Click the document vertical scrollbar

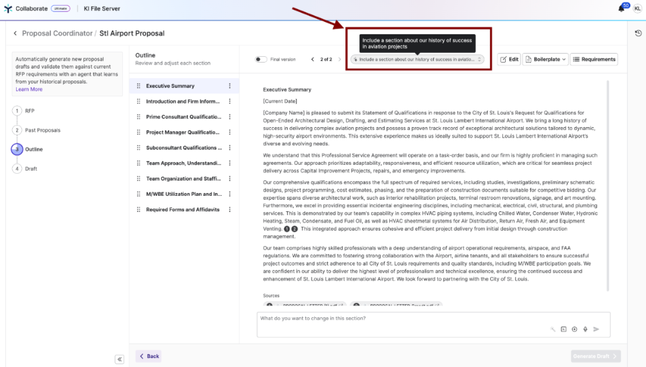pos(608,186)
